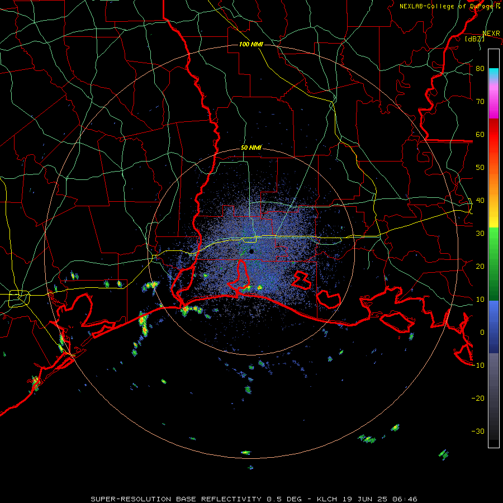Click the 70 value on the dBZ scale
The height and width of the screenshot is (503, 503).
[480, 101]
